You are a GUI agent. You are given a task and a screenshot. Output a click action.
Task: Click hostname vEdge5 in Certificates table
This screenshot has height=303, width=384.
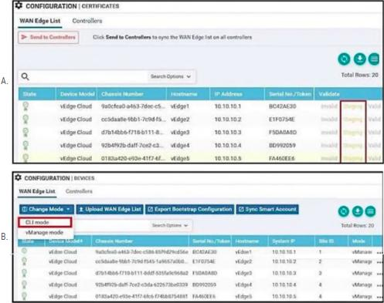click(180, 158)
